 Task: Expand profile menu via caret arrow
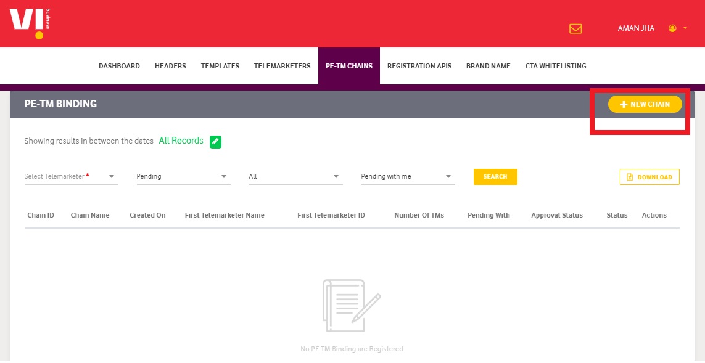[686, 28]
